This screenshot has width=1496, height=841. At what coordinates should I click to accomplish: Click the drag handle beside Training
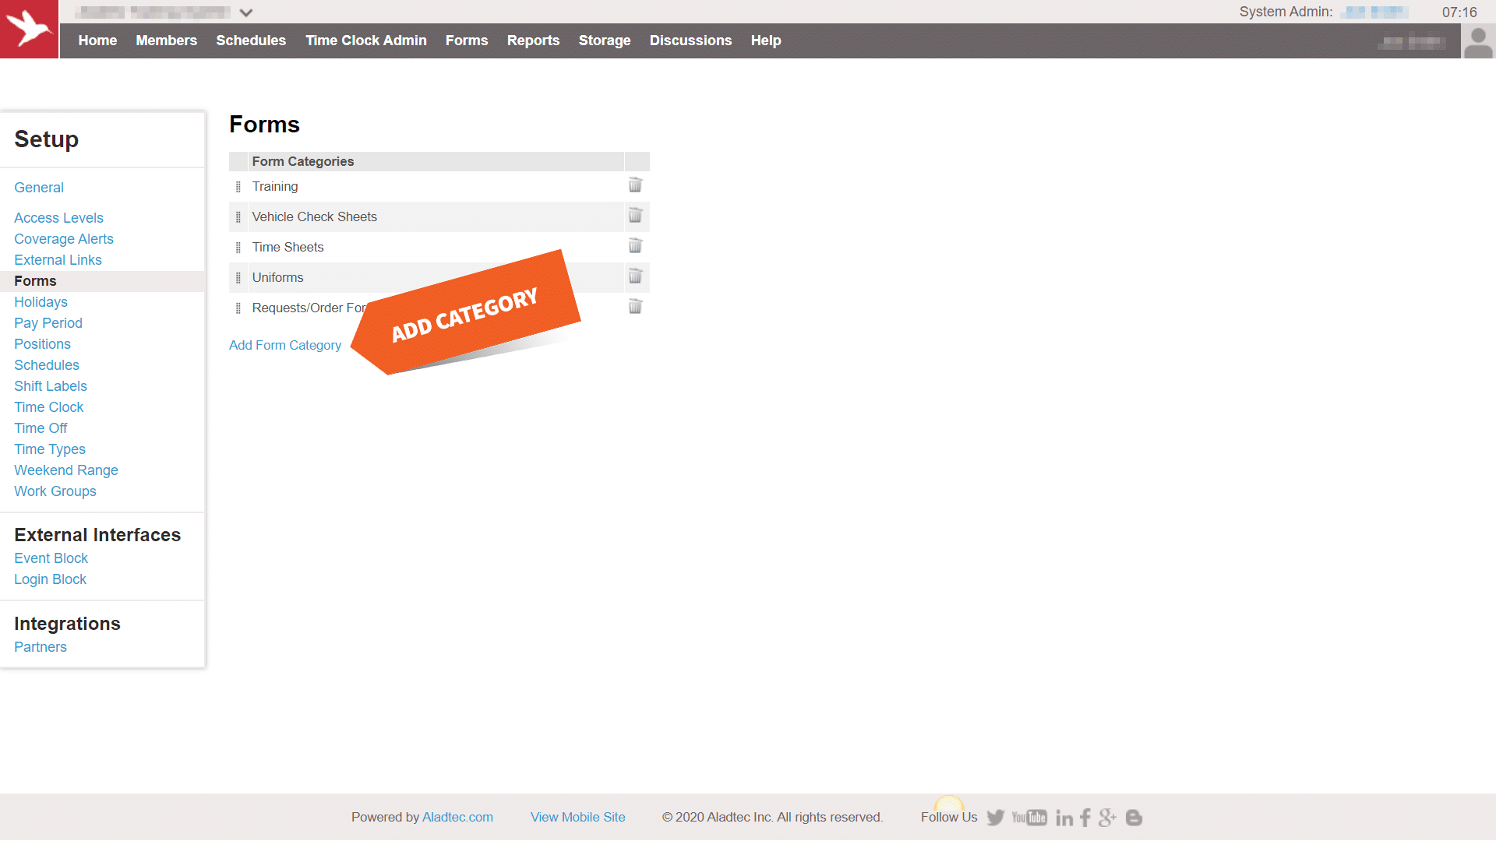[x=238, y=187]
